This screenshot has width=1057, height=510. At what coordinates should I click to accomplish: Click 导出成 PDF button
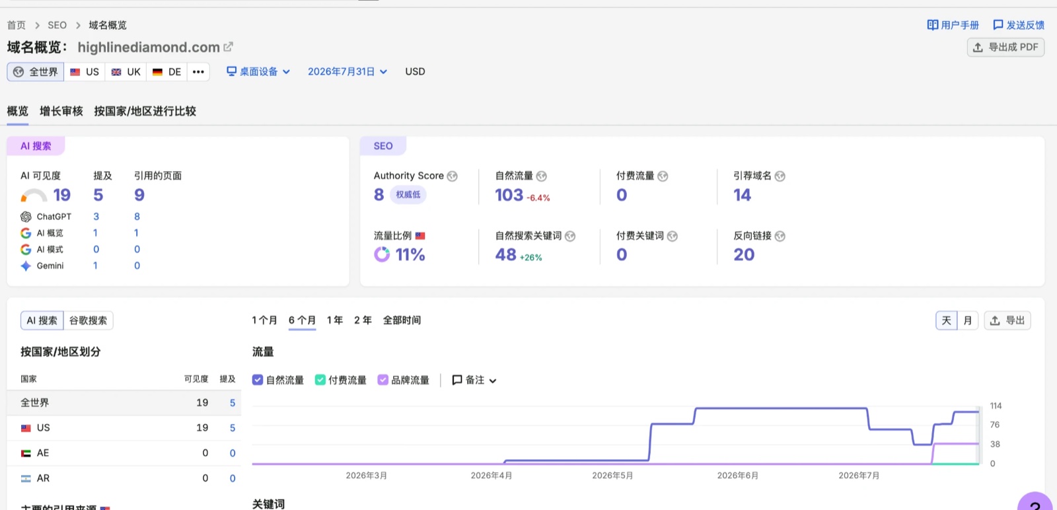(1005, 47)
